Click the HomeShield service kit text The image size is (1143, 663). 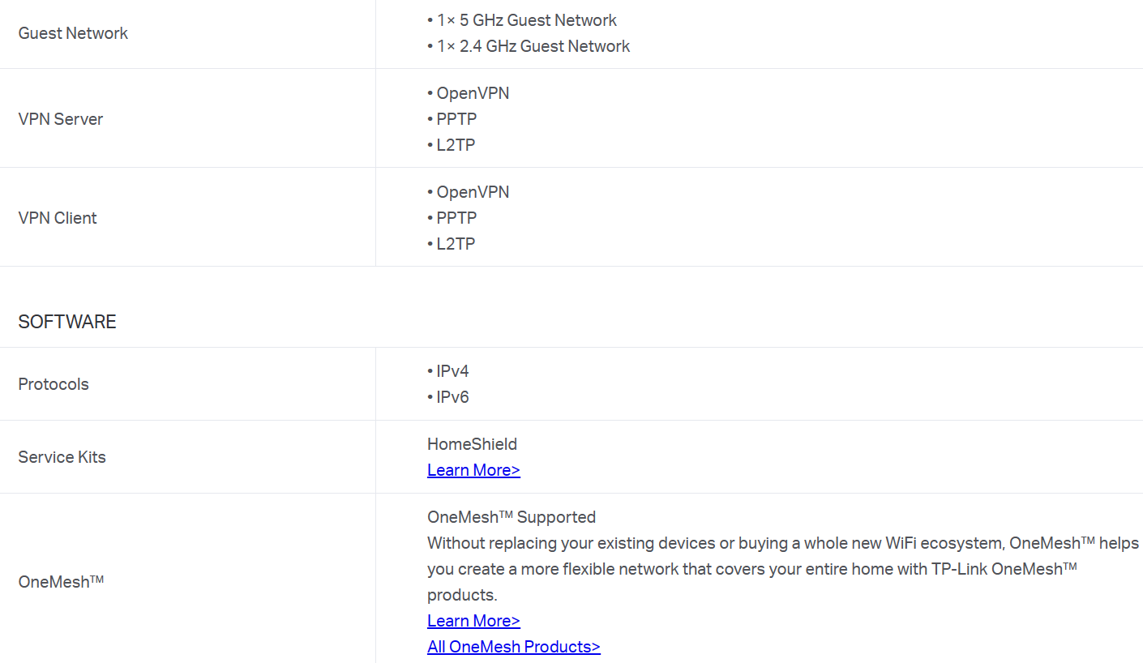[472, 444]
